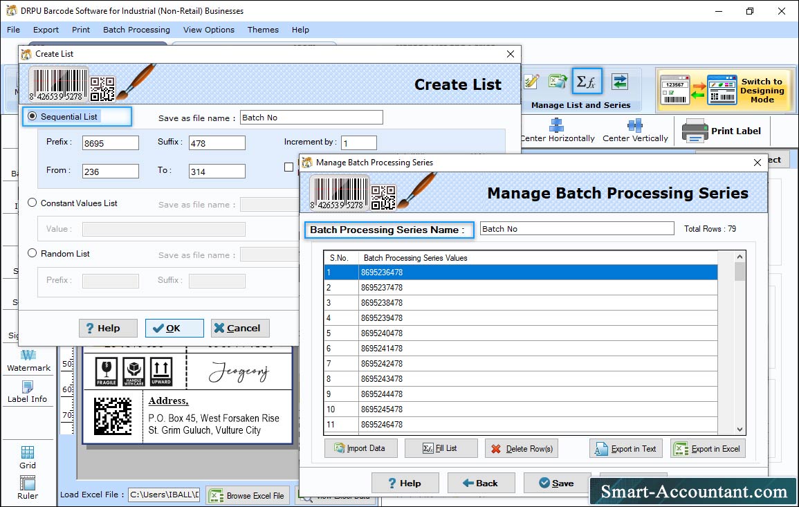799x507 pixels.
Task: Click the Prefix field containing 8695
Action: click(x=111, y=143)
